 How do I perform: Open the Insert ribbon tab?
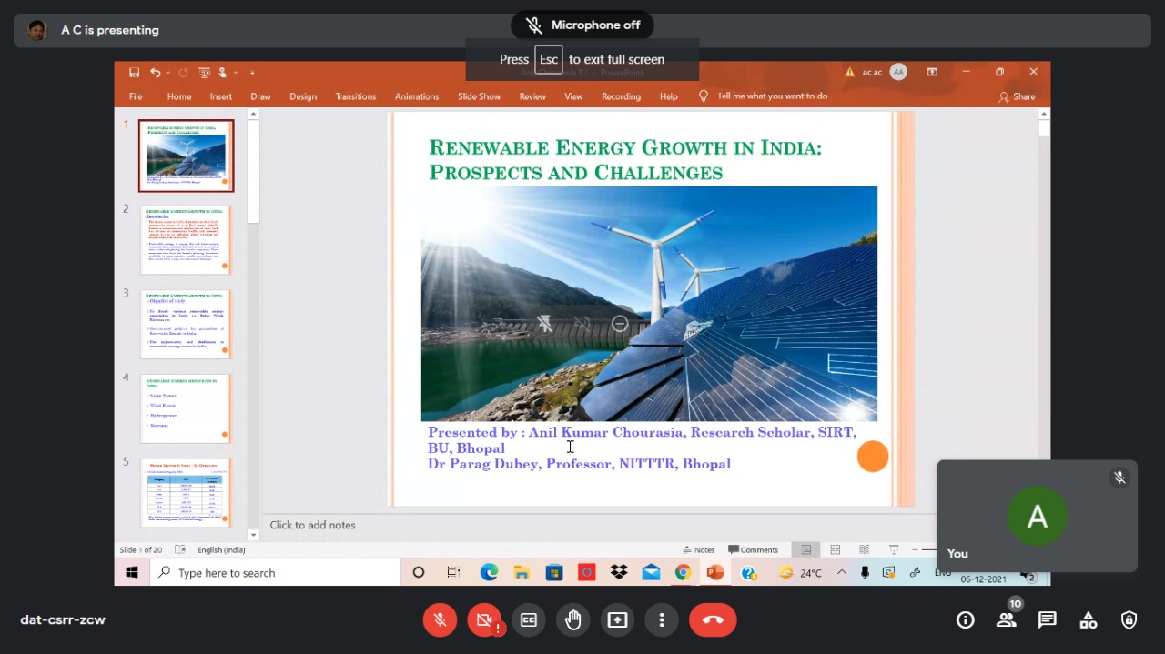pyautogui.click(x=221, y=96)
